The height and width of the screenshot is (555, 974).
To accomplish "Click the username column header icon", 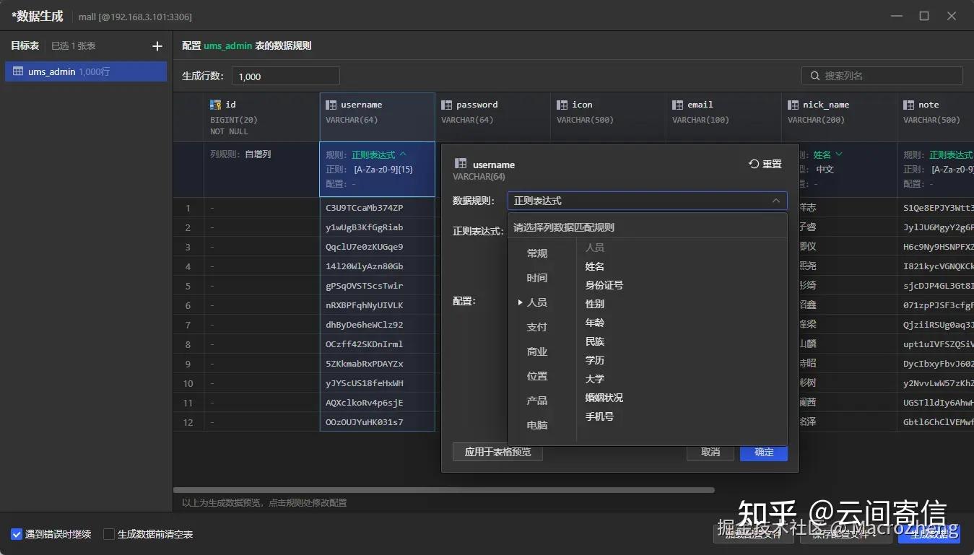I will (x=331, y=105).
